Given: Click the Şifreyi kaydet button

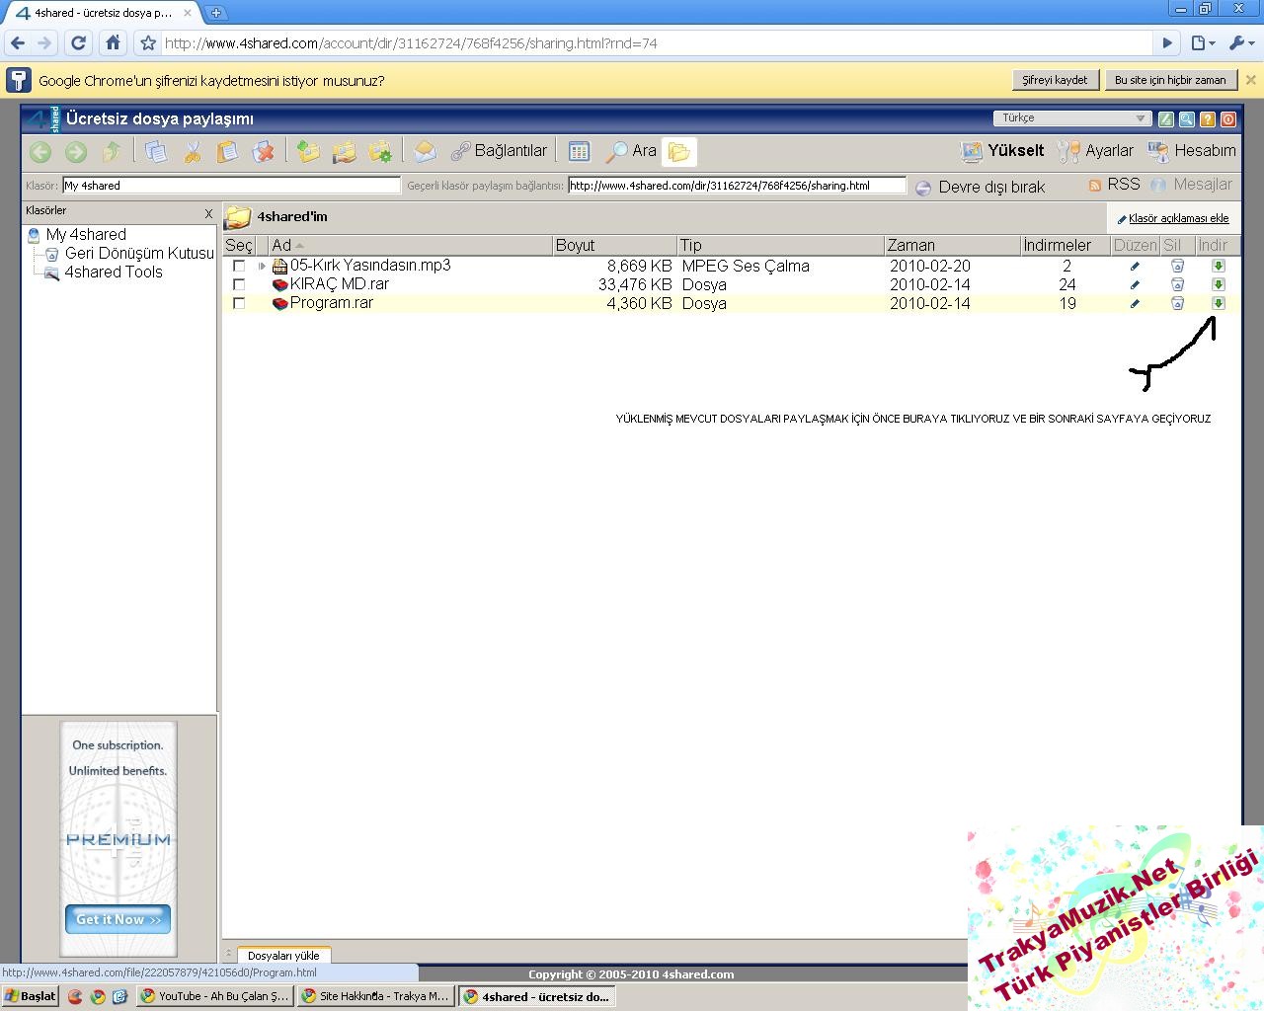Looking at the screenshot, I should pyautogui.click(x=1055, y=80).
